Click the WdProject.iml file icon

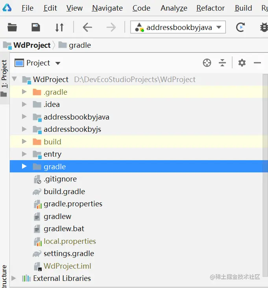tap(38, 266)
